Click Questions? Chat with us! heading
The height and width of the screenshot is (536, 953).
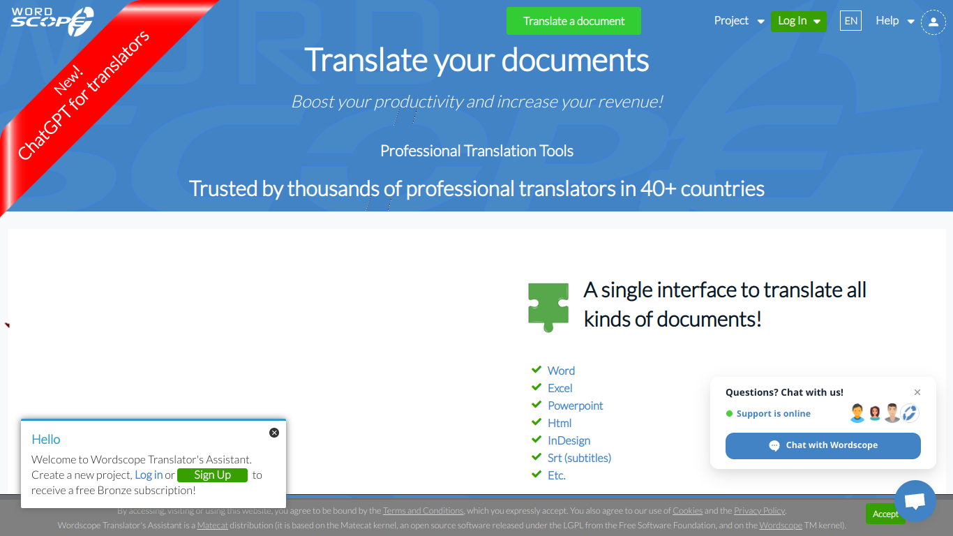(x=784, y=392)
